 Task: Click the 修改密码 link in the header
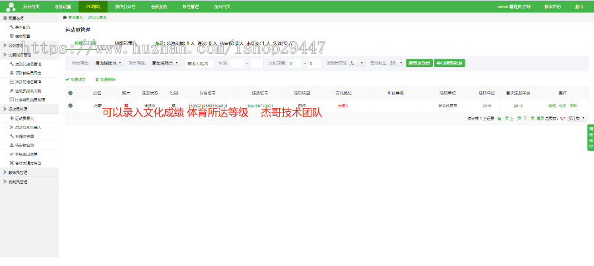pyautogui.click(x=552, y=7)
